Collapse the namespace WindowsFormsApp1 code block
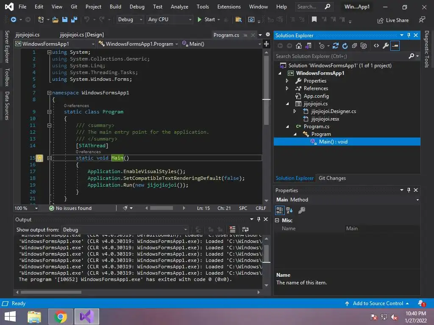The image size is (434, 325). point(49,93)
